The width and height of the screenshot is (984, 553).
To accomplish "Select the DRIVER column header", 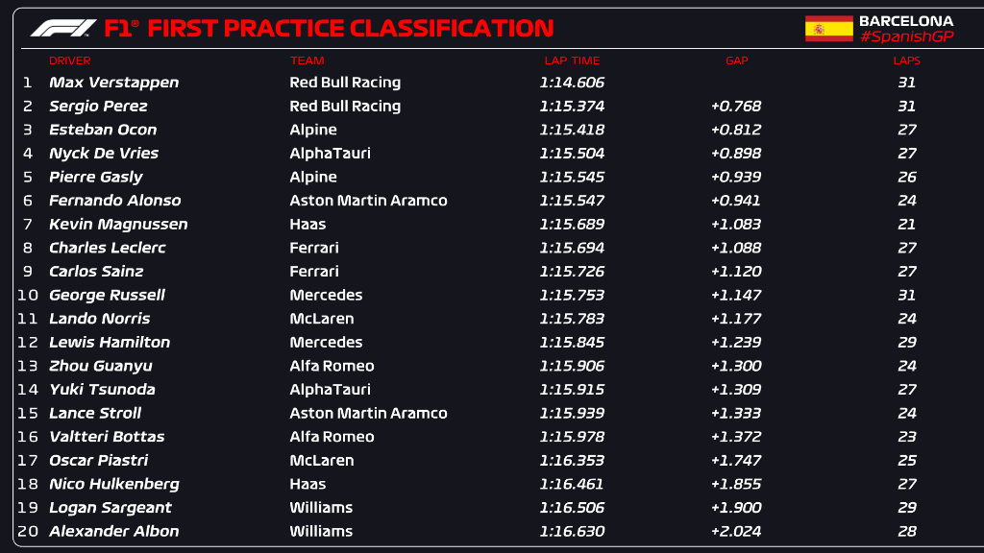I will pos(69,60).
